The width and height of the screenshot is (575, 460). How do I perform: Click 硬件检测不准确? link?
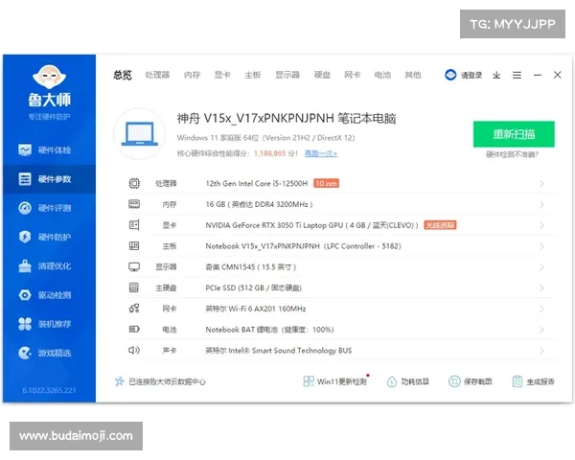513,154
